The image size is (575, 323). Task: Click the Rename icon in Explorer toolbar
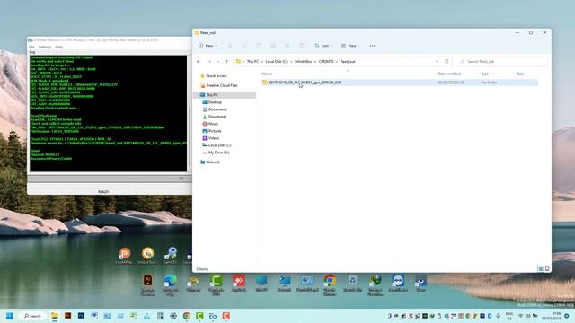273,46
